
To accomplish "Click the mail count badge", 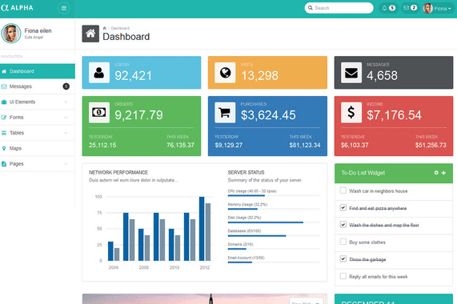I will 414,8.
